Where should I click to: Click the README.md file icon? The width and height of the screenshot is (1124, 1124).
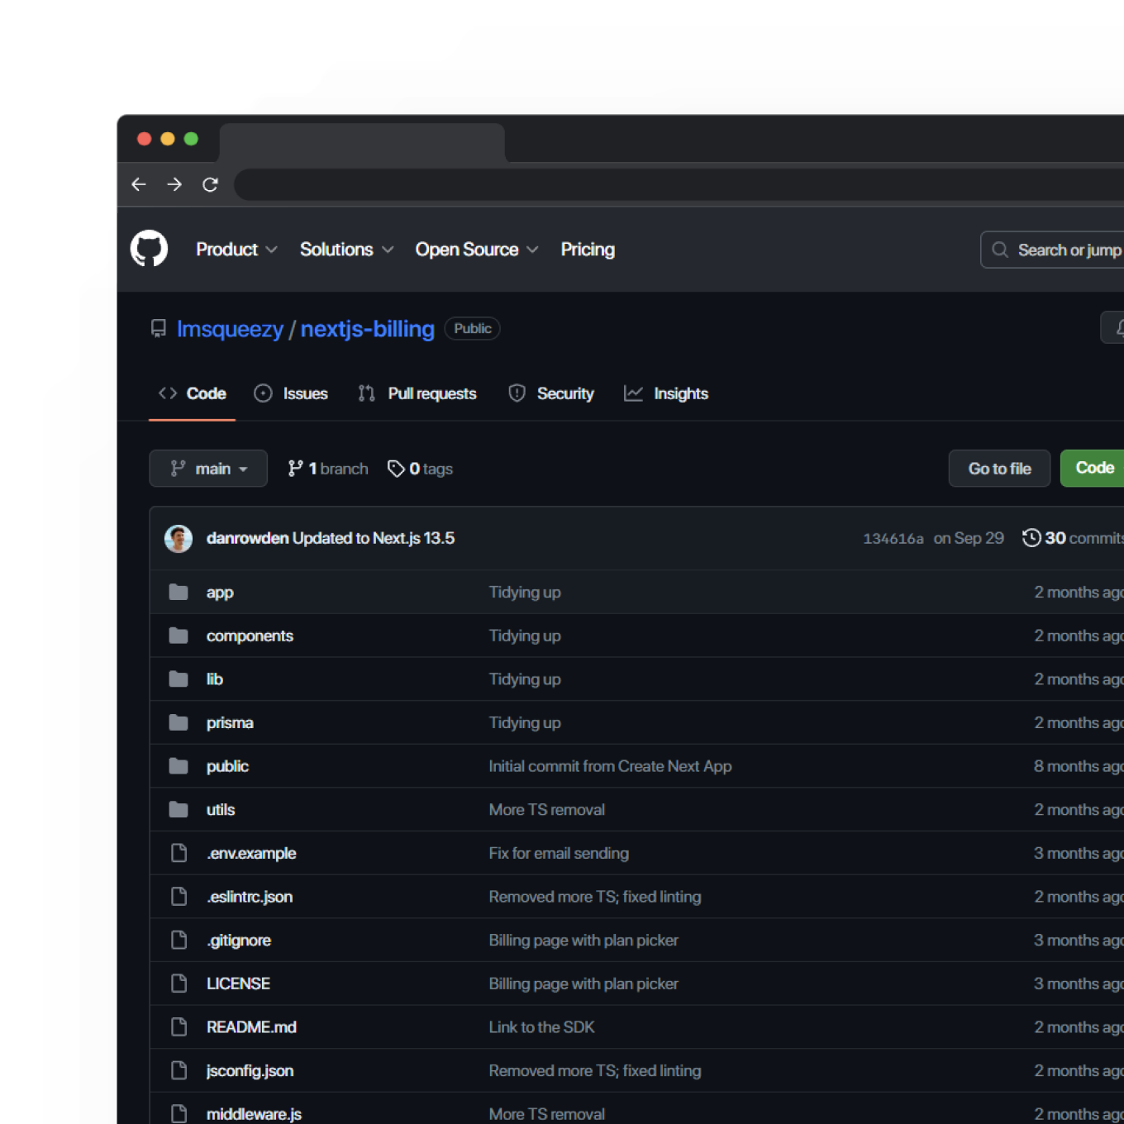[179, 1026]
